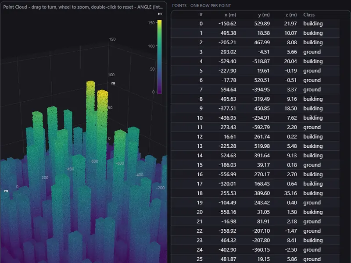Screen dimensions: 351x263
Task: Select x value -556.99 in row 16
Action: pos(227,174)
